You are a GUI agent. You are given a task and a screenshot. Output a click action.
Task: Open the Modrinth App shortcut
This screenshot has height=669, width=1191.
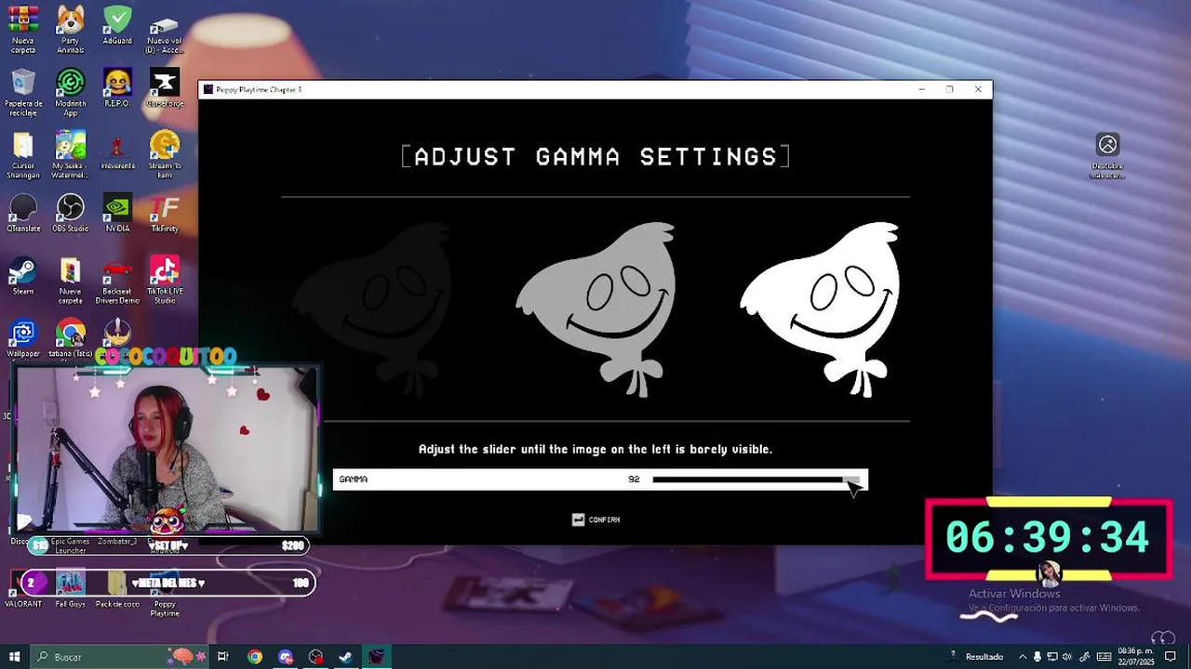point(71,93)
